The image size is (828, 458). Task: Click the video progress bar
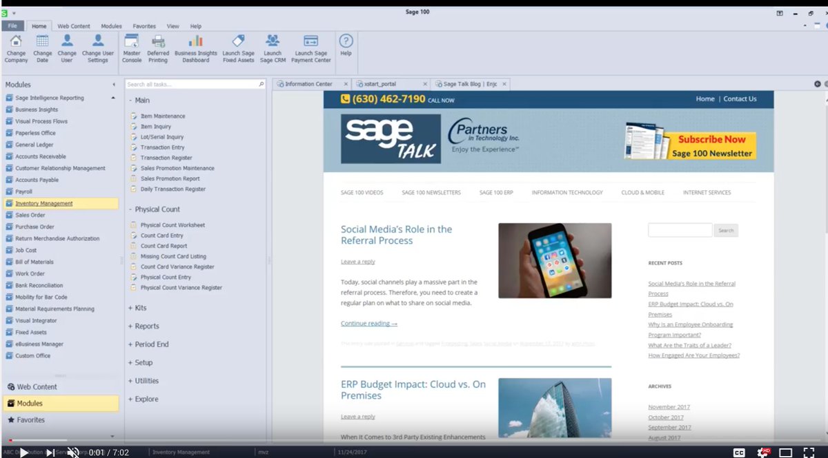pos(414,440)
